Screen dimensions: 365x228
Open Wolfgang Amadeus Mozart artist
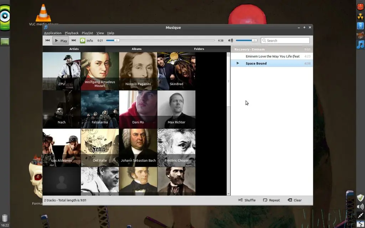point(100,71)
